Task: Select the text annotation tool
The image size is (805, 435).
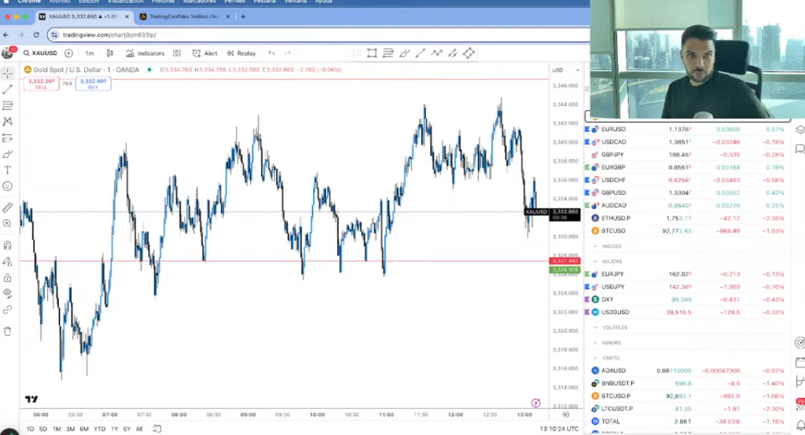Action: click(x=7, y=170)
